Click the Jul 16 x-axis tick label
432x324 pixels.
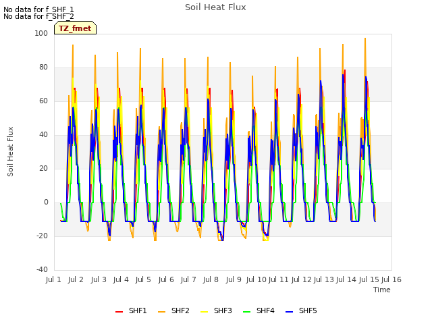tap(391, 279)
